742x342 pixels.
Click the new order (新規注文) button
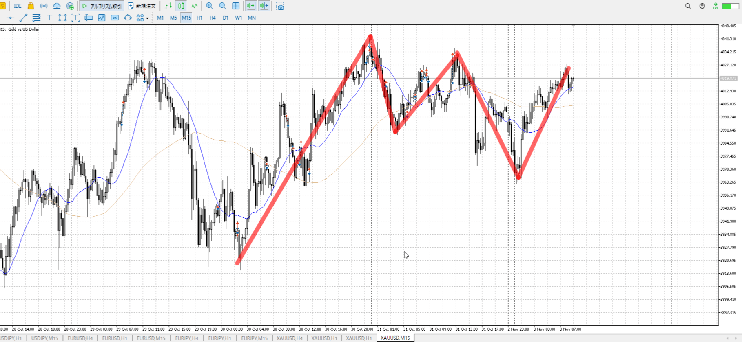click(142, 6)
